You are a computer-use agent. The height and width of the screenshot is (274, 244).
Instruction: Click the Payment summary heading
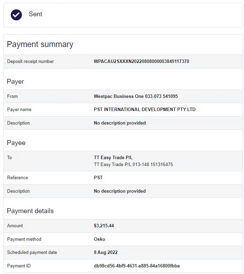click(40, 44)
